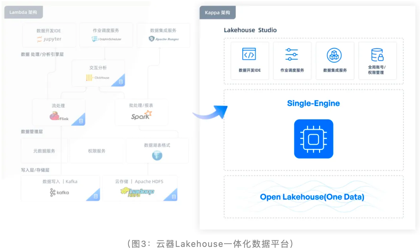Select the Lambda 架构 tab label
This screenshot has width=420, height=250.
pyautogui.click(x=23, y=12)
